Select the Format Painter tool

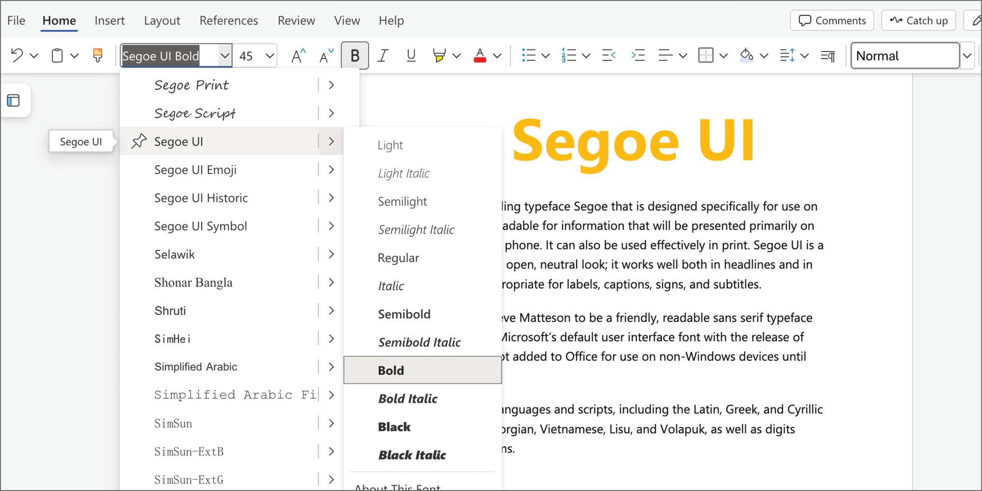97,55
